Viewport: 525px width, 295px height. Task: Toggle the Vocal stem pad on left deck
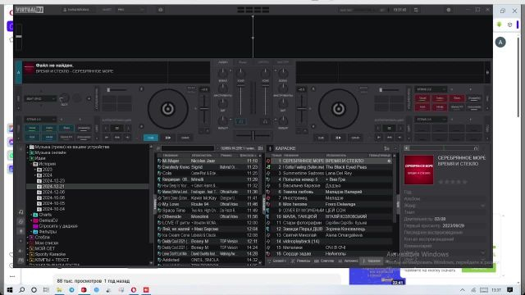[x=32, y=128]
